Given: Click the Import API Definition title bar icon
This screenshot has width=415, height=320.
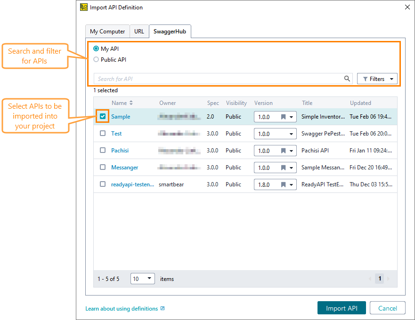Looking at the screenshot, I should click(x=83, y=7).
